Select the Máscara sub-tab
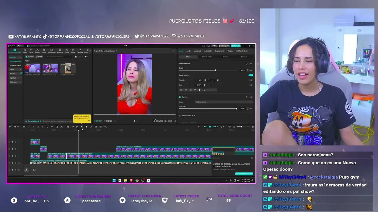The width and height of the screenshot is (378, 212). coord(225,57)
